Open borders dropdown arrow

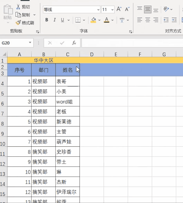click(x=84, y=20)
